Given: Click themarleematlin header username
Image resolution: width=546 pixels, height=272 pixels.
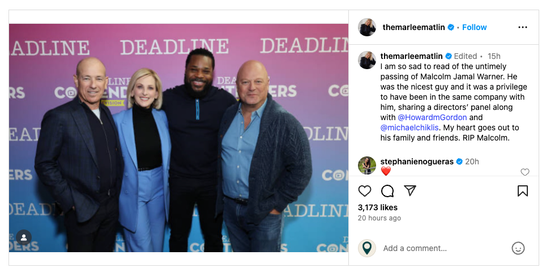Looking at the screenshot, I should (x=413, y=27).
